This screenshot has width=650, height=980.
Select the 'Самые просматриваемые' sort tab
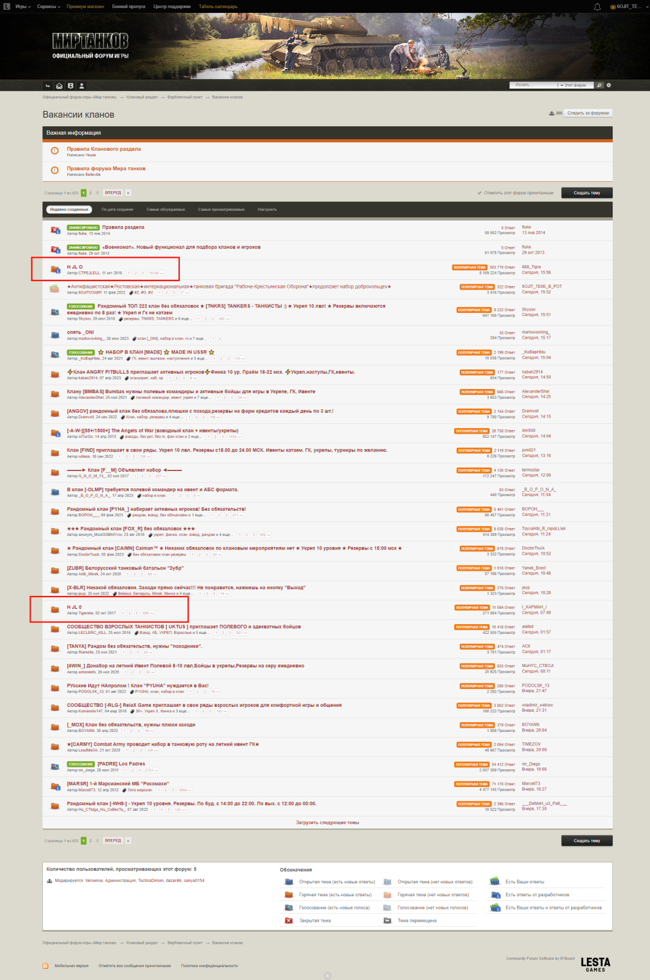222,209
